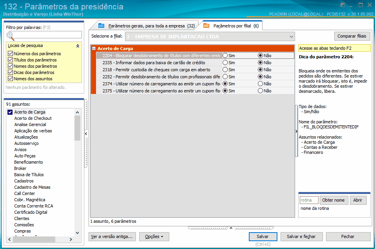Select Broker subject

pyautogui.click(x=20, y=168)
